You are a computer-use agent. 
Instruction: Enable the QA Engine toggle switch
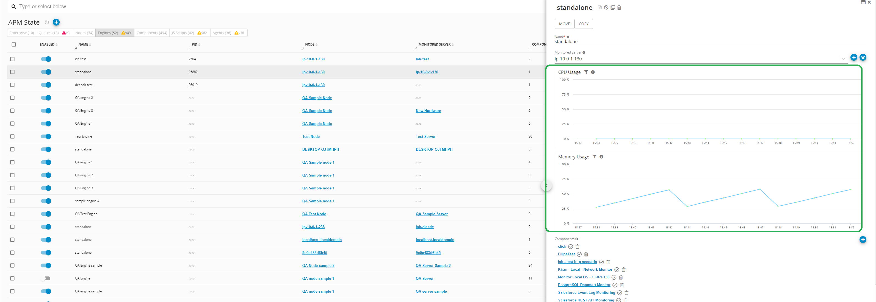click(x=45, y=278)
